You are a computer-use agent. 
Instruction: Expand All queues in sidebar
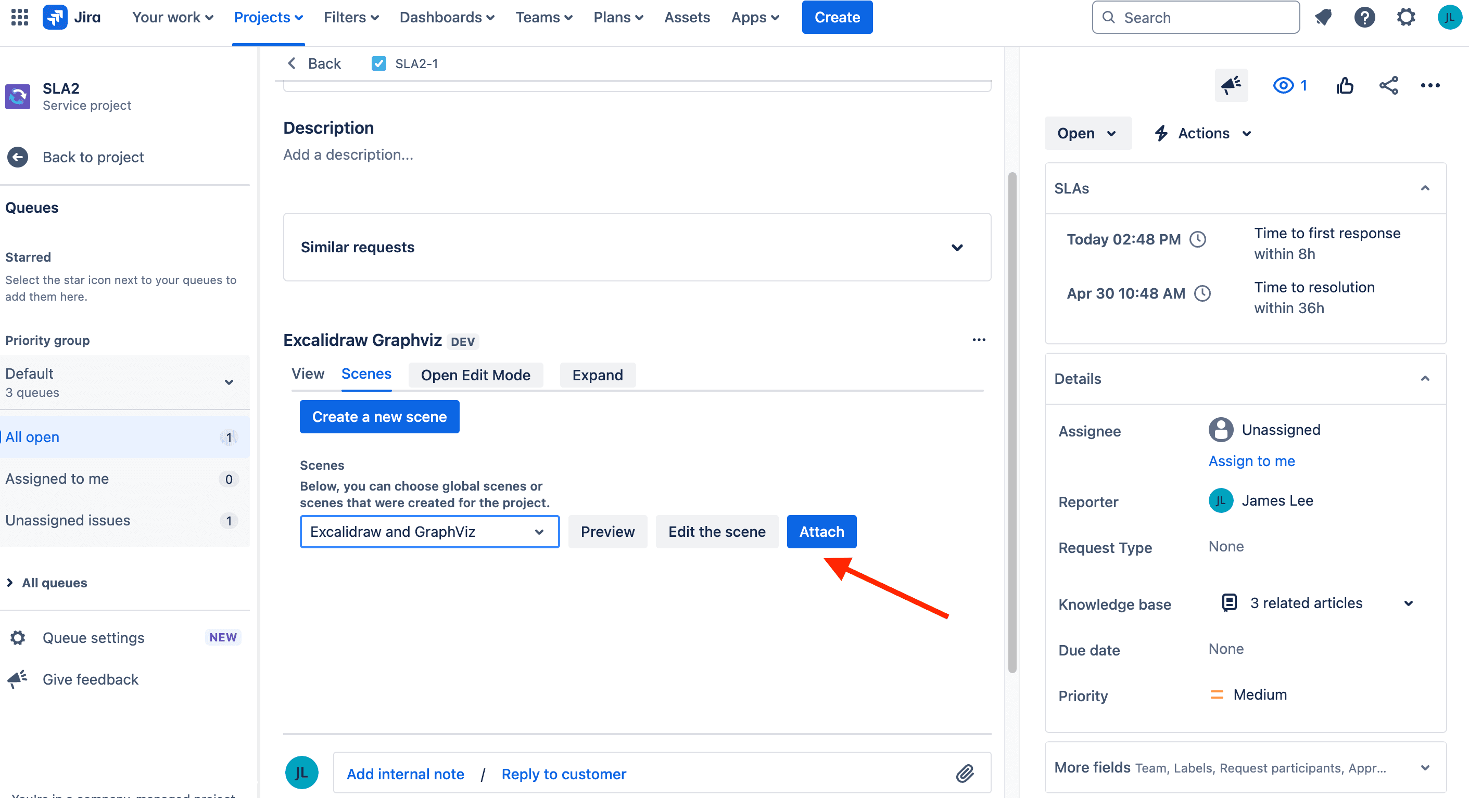[47, 582]
